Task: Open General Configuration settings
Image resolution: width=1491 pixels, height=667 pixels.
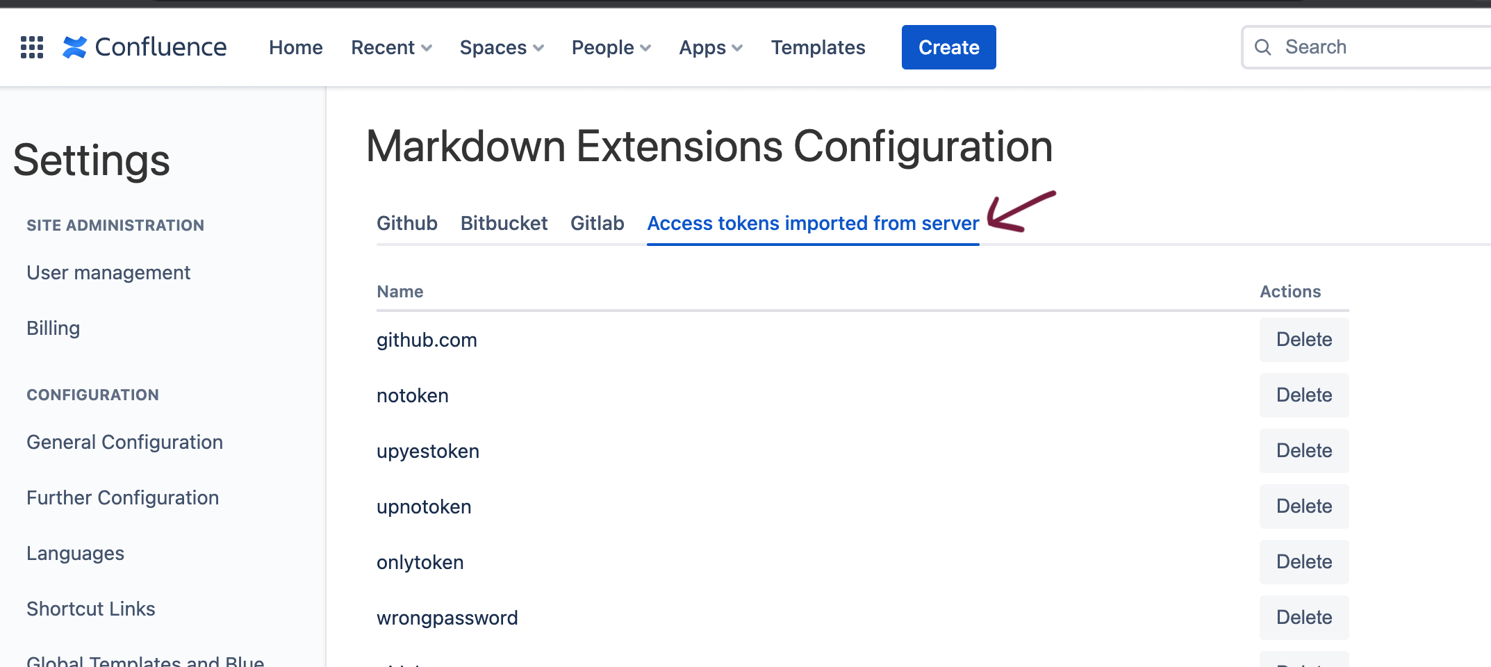Action: point(125,442)
